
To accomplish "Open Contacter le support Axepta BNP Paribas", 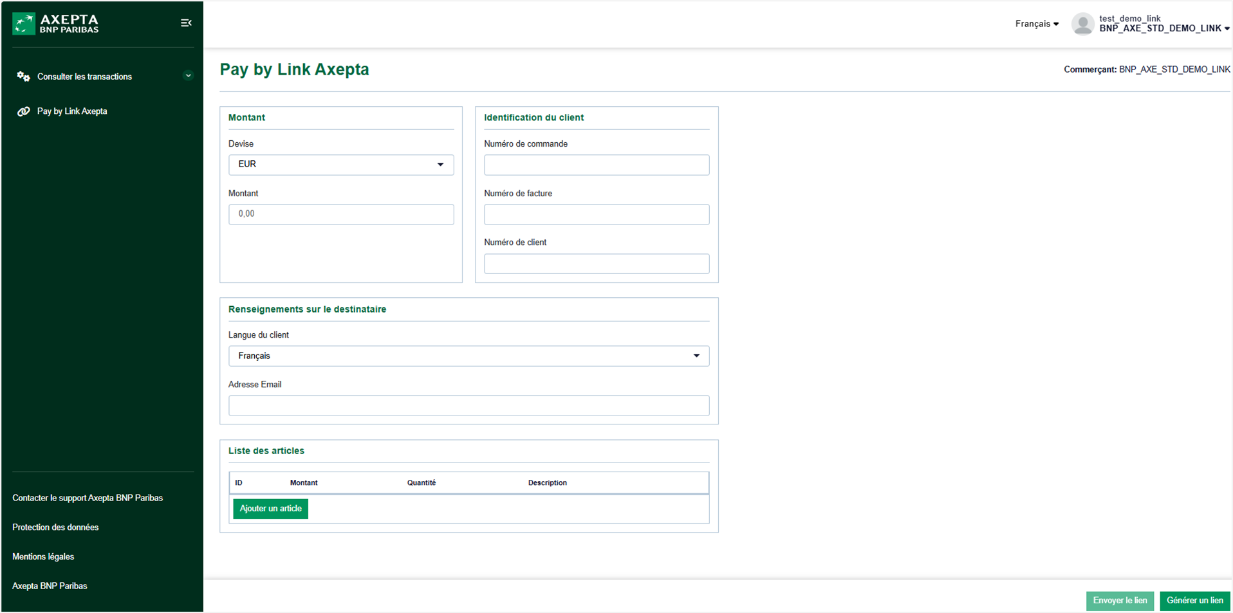I will [88, 498].
